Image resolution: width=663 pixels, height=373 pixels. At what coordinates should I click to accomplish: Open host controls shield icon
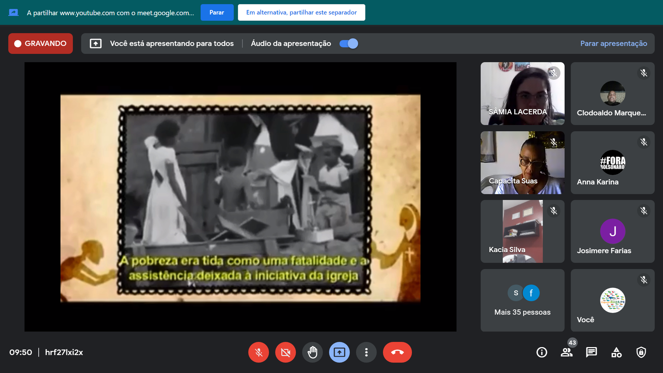pos(641,352)
